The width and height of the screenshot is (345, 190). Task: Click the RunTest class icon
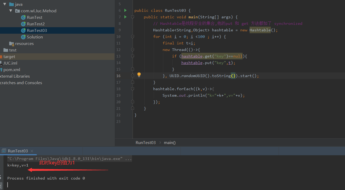click(x=23, y=17)
